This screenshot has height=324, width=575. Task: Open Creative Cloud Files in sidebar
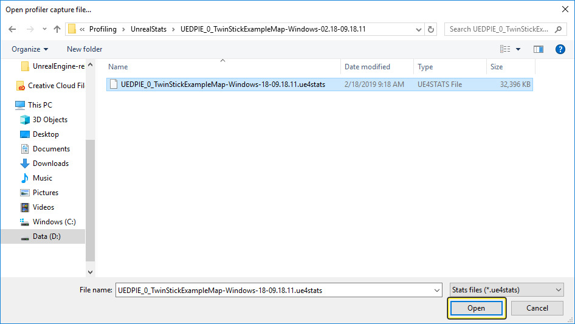pyautogui.click(x=50, y=86)
